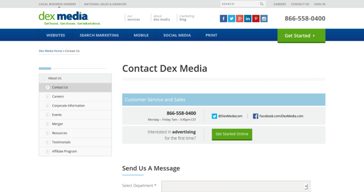Select Merger in the sidebar
Screen dimensions: 364x192
pos(75,124)
